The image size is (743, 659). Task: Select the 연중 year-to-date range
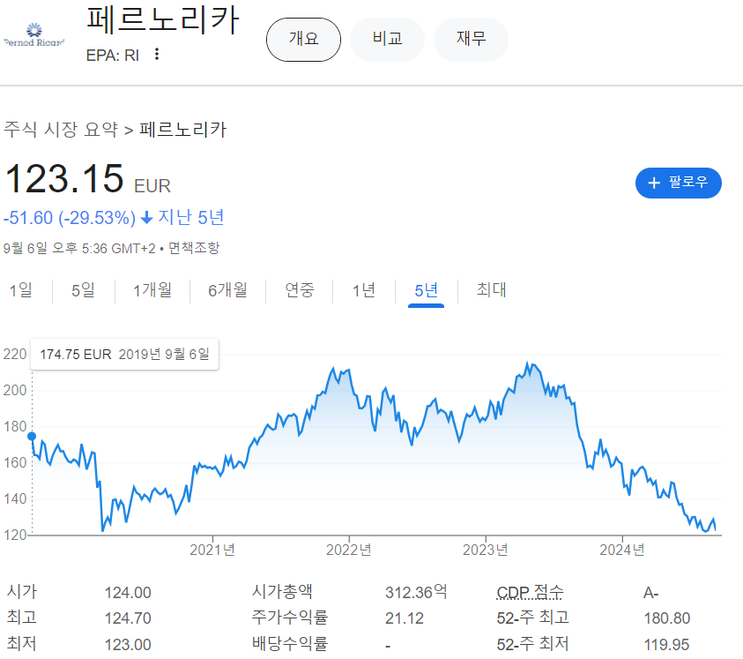[x=300, y=290]
